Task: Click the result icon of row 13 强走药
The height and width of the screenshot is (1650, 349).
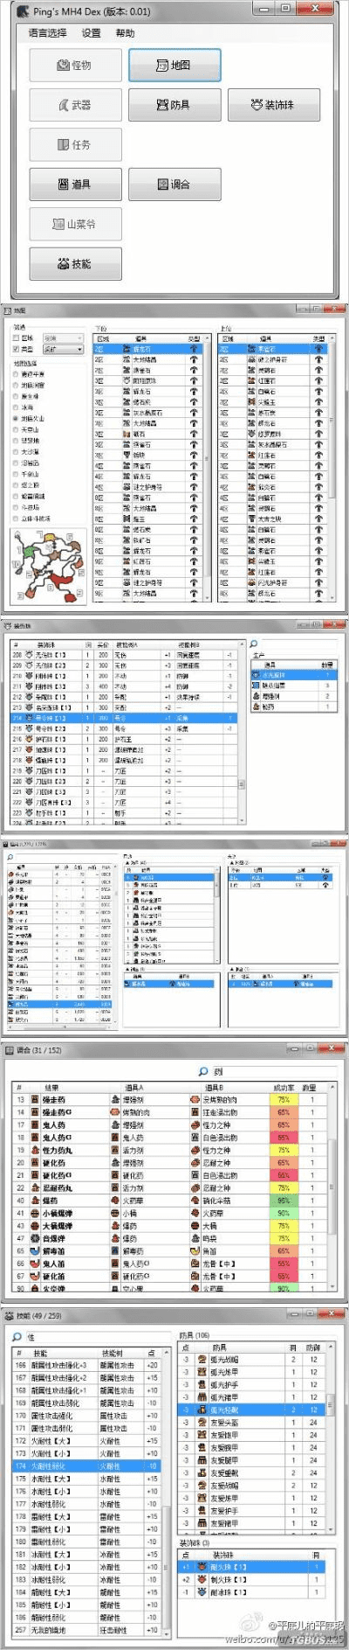Action: (35, 1099)
